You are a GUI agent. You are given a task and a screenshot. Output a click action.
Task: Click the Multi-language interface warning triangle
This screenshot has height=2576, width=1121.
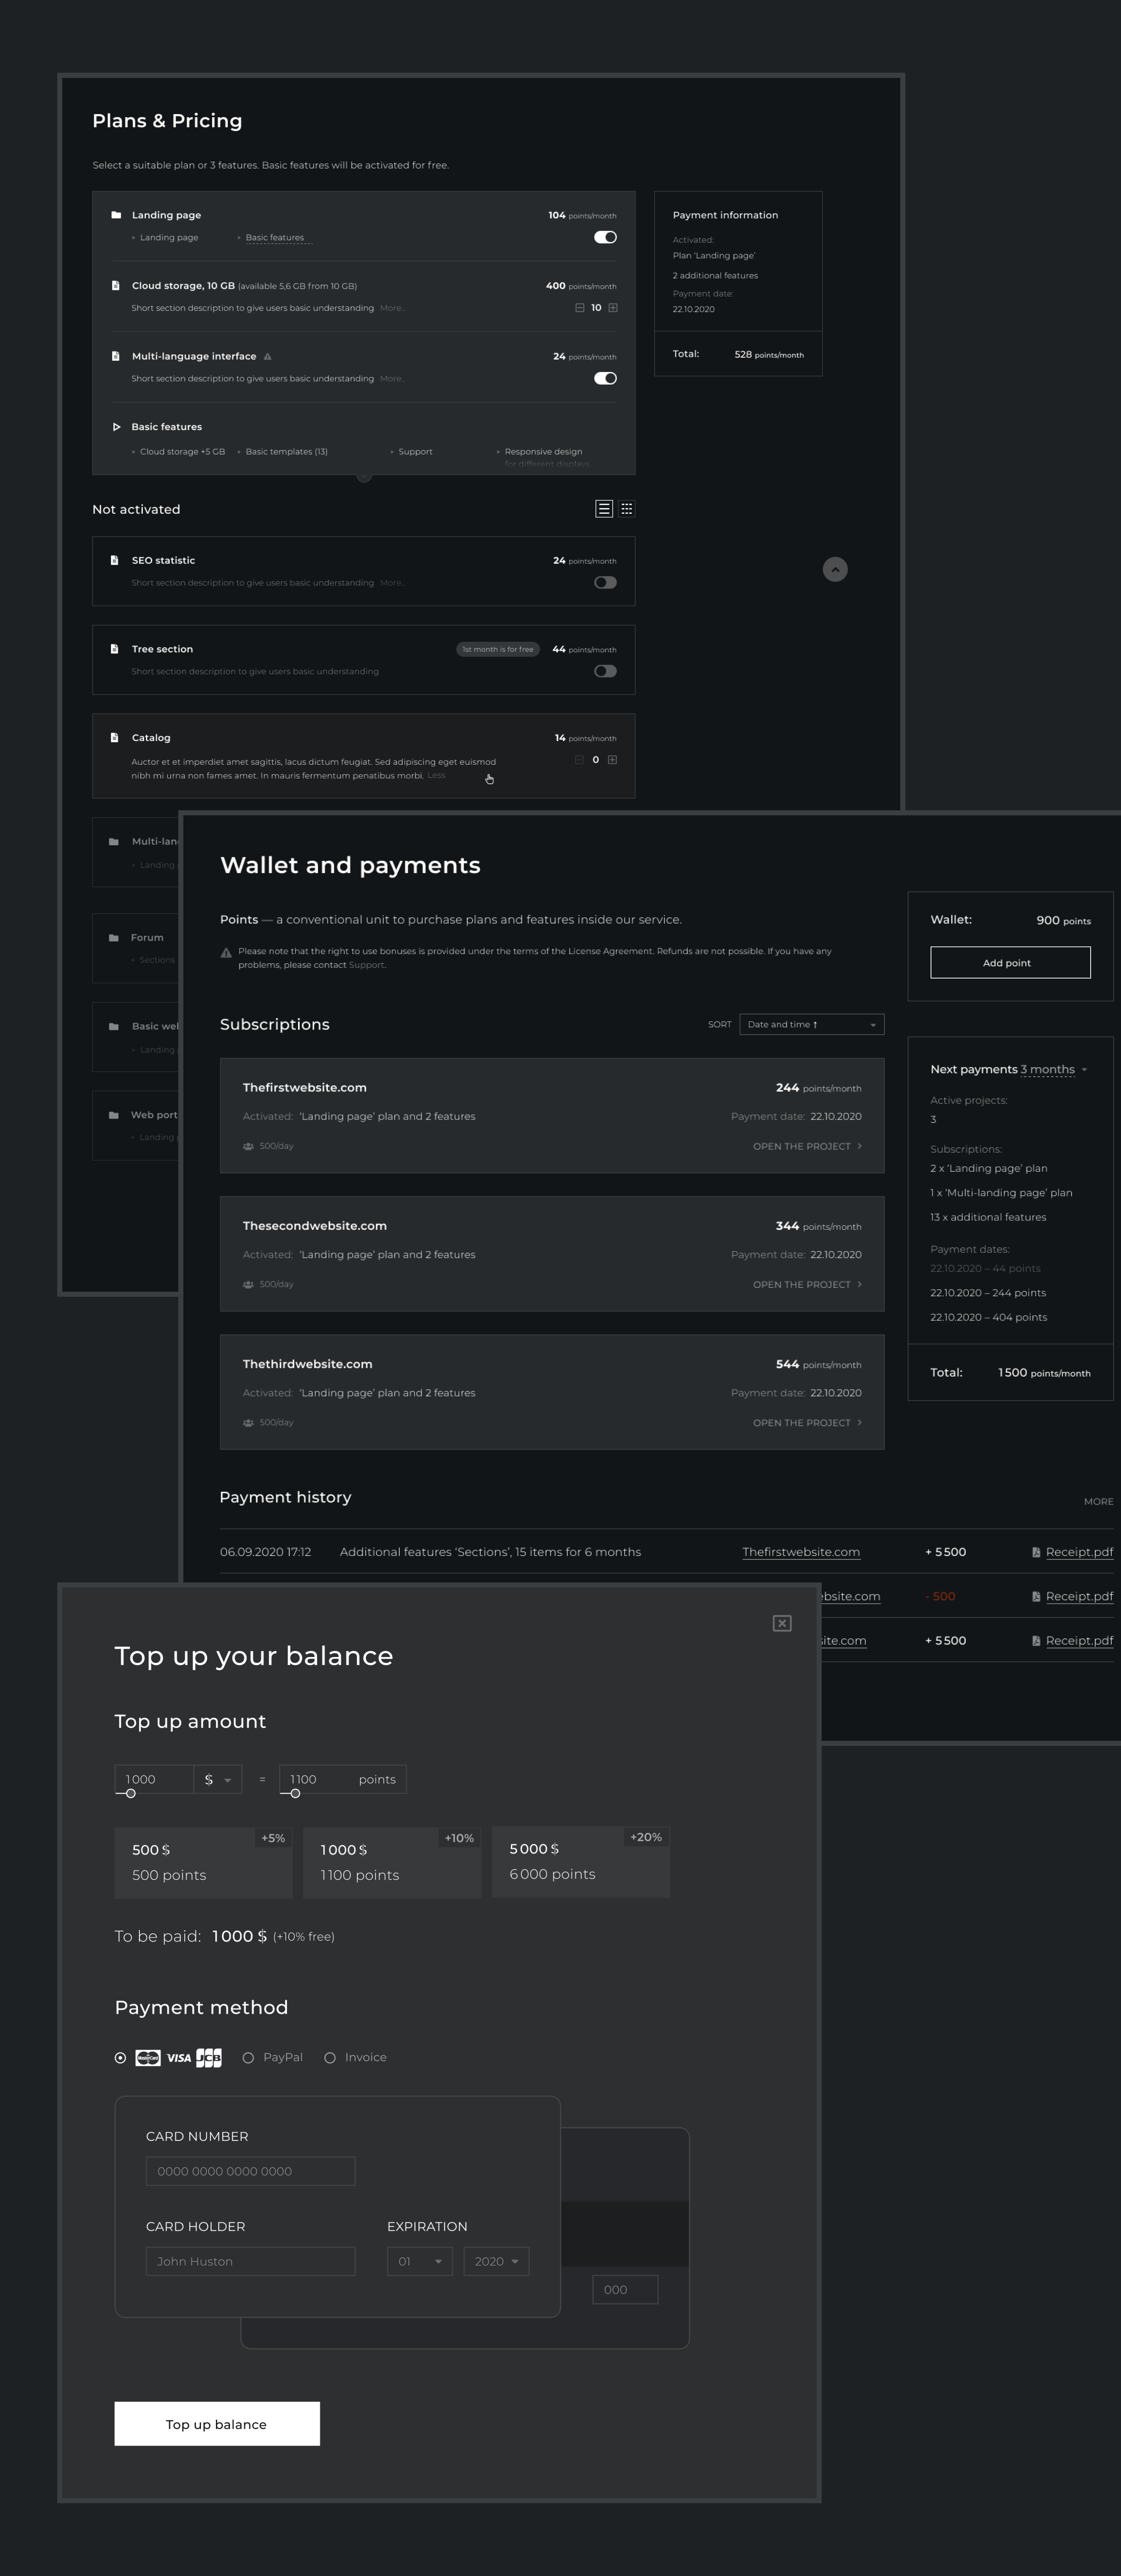267,356
